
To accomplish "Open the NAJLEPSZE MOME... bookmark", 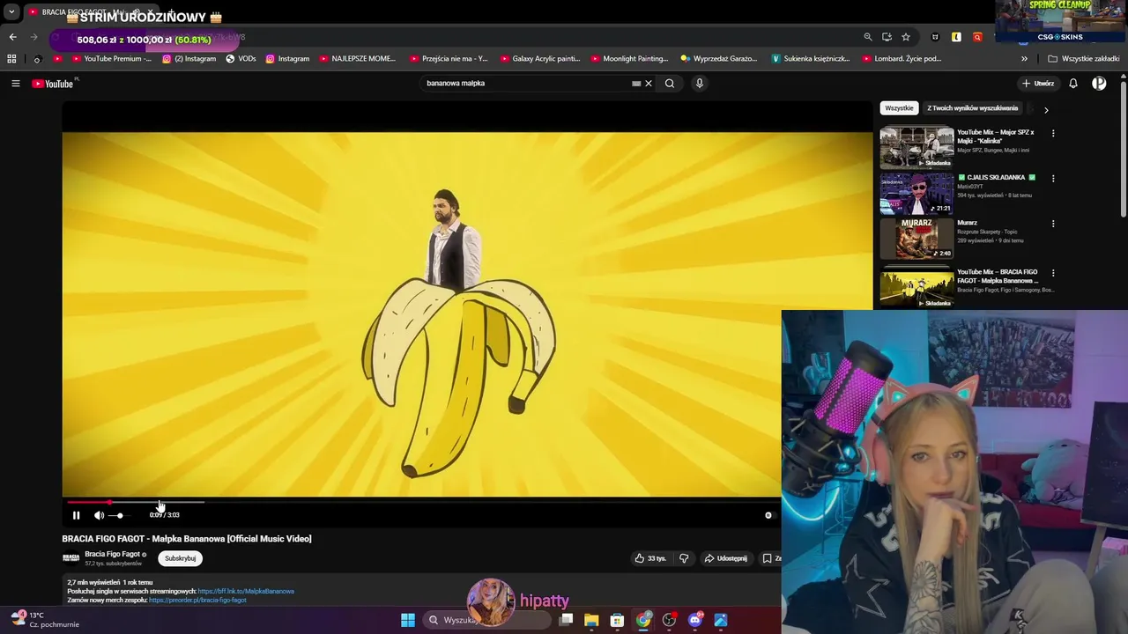I will 358,59.
